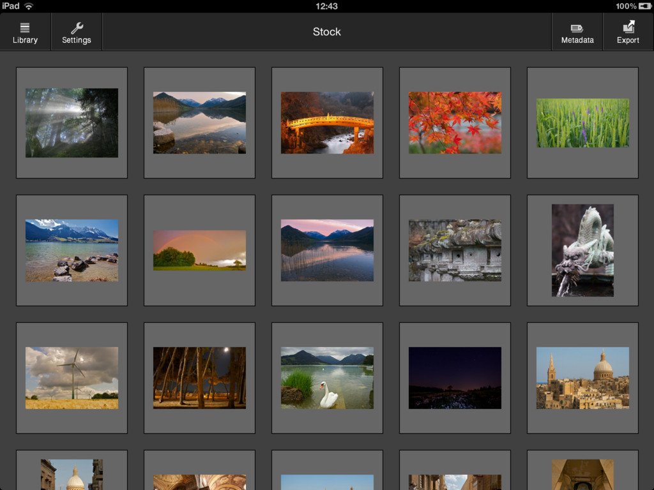Tap the Export share icon
This screenshot has width=654, height=490.
628,32
